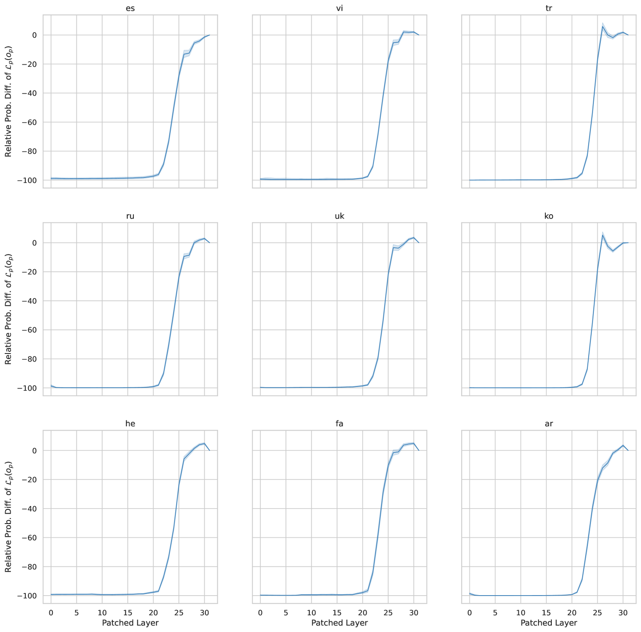
Task: Select the '25' x-tick under the 'ar' plot
Action: pyautogui.click(x=597, y=612)
